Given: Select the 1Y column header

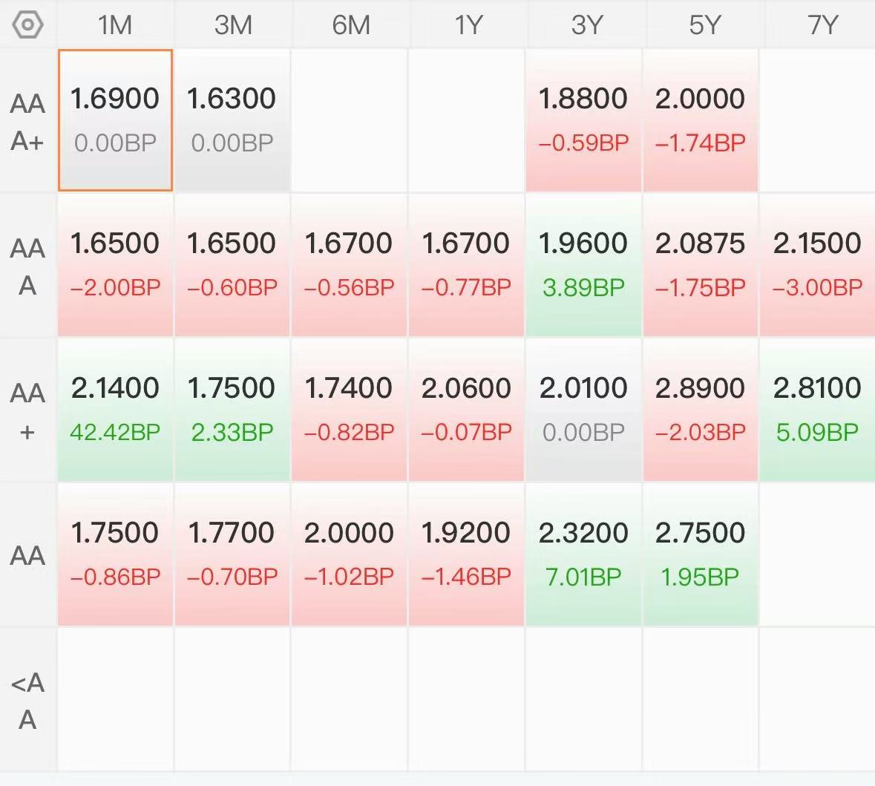Looking at the screenshot, I should point(468,24).
